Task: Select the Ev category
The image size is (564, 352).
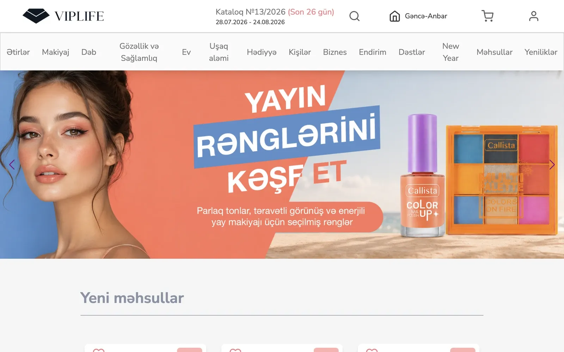Action: click(186, 52)
